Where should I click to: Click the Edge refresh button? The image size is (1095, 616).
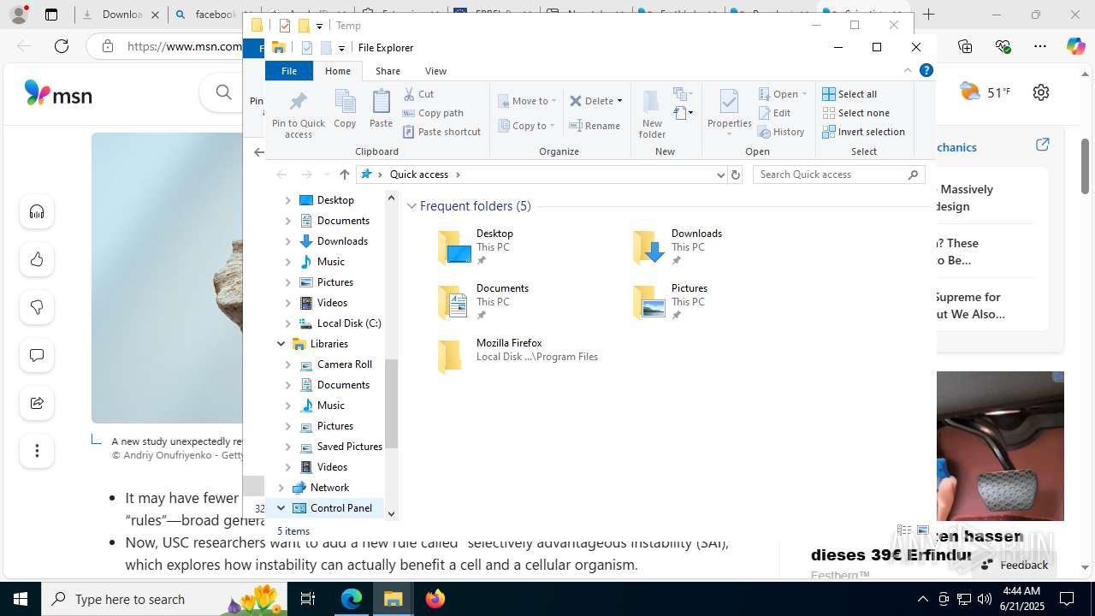coord(62,46)
